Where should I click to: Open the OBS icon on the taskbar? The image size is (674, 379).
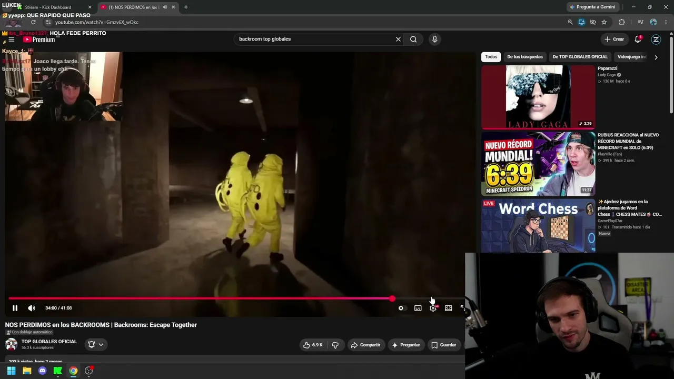pos(89,371)
